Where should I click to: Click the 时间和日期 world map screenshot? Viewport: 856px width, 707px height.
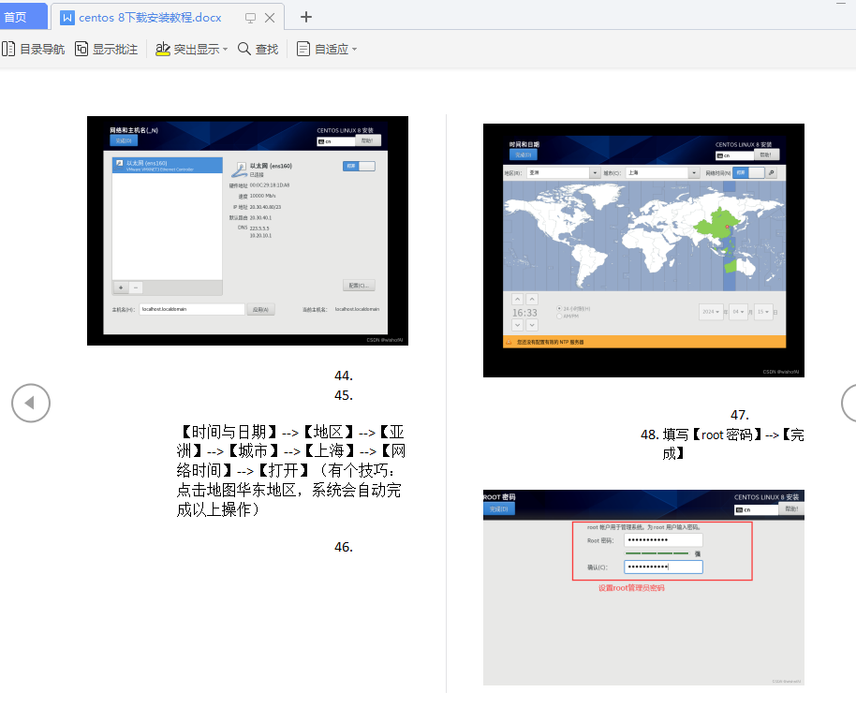[643, 250]
